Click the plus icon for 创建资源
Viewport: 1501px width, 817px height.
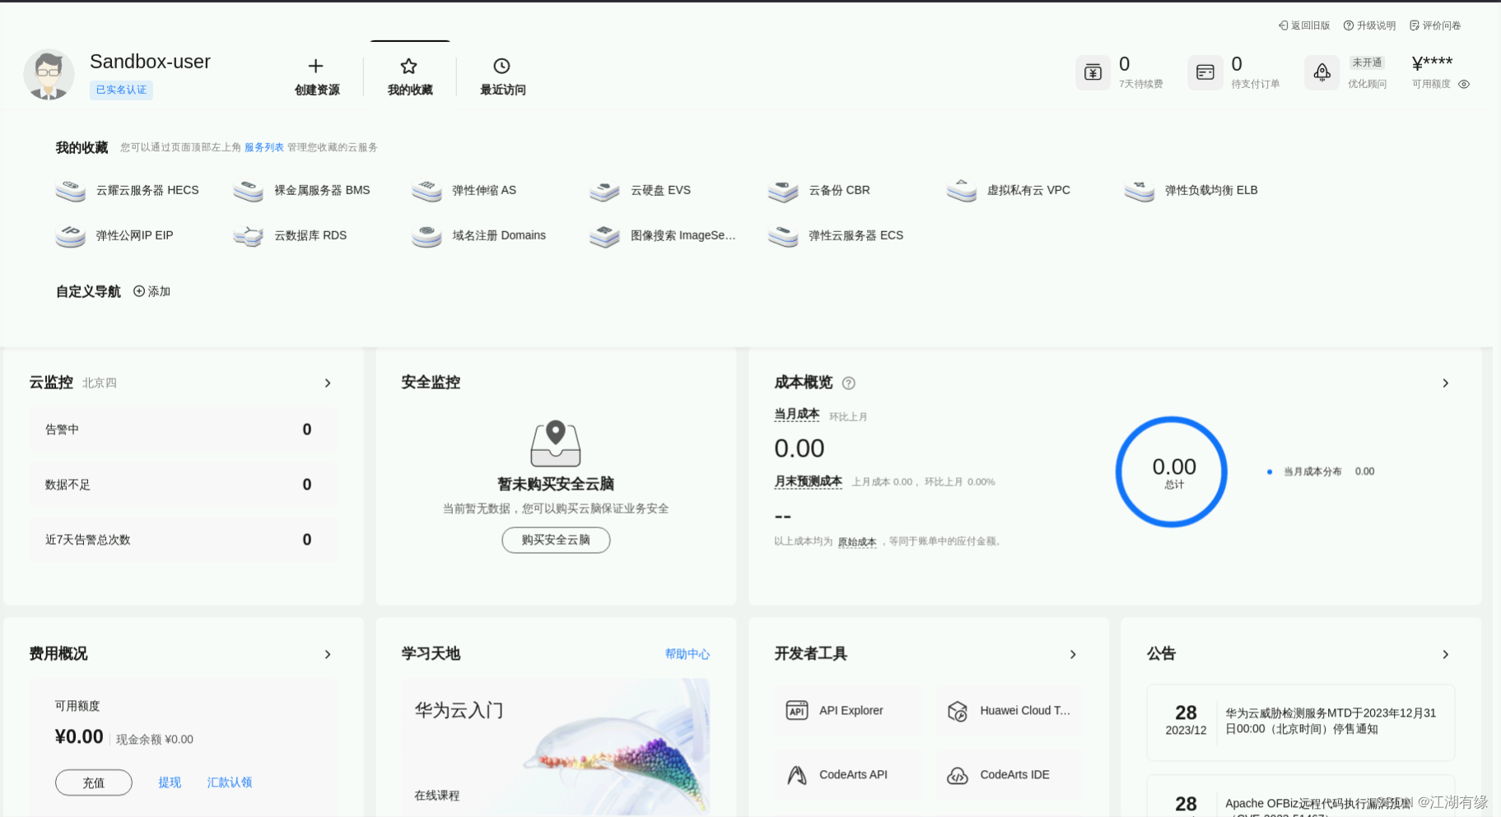(315, 66)
